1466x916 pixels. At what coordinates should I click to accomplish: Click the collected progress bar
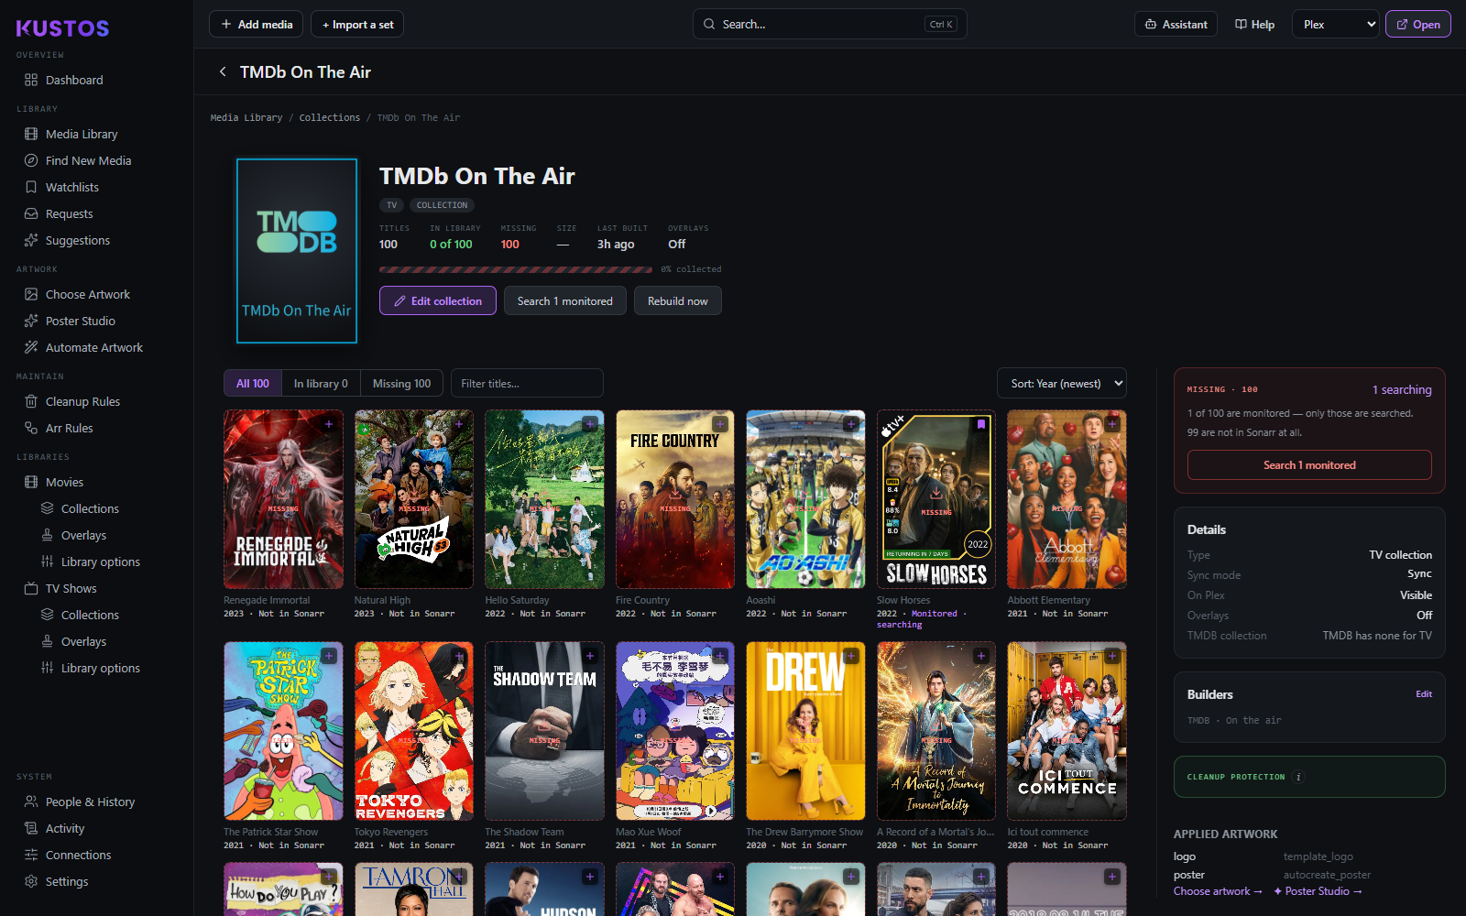(516, 269)
